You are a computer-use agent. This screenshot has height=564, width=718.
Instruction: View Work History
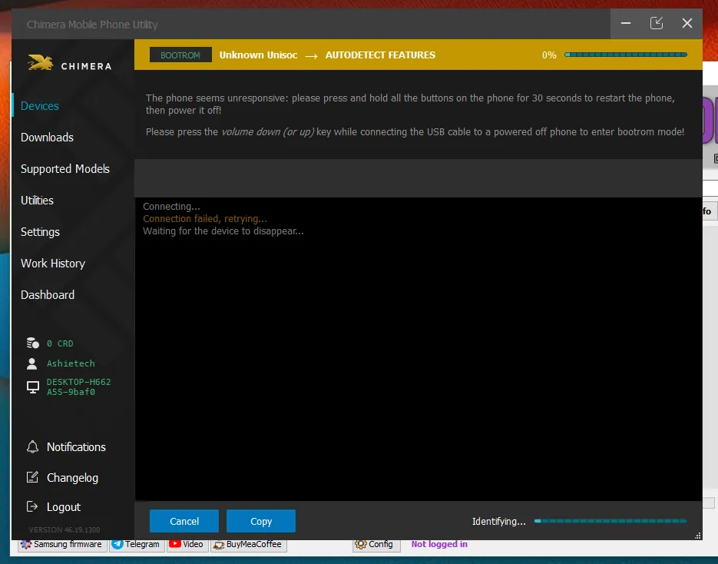(x=53, y=264)
